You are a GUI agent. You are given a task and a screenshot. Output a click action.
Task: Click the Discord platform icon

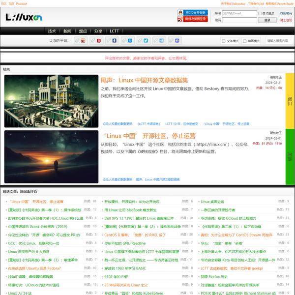click(x=177, y=41)
